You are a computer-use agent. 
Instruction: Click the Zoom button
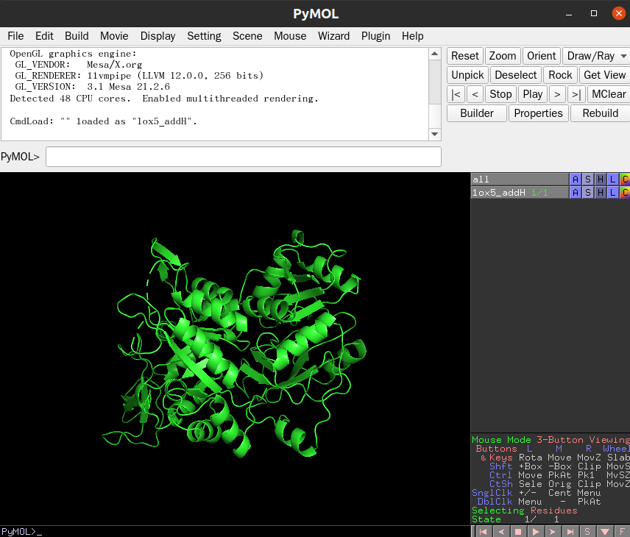pyautogui.click(x=503, y=56)
